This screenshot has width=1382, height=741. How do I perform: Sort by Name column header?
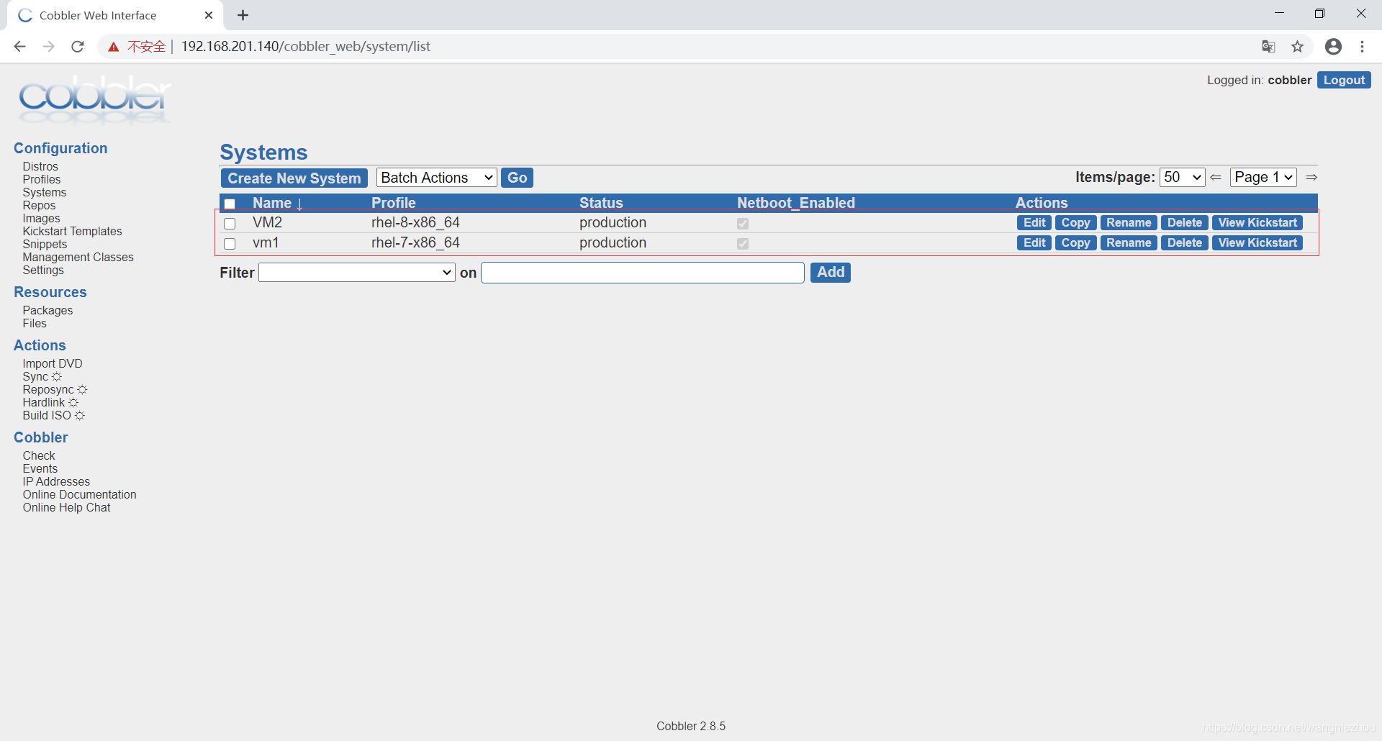click(x=272, y=203)
